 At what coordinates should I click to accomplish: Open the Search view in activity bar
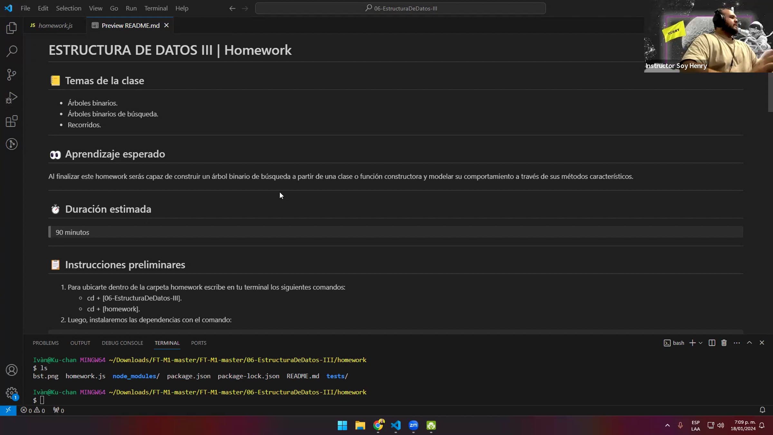(x=12, y=51)
